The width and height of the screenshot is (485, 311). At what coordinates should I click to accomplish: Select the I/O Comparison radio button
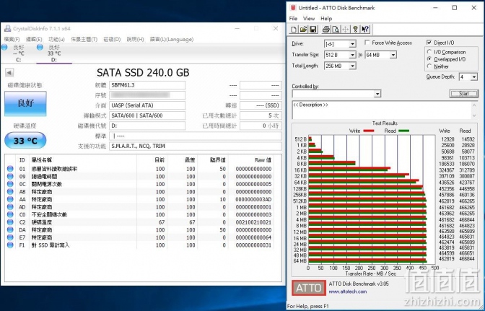coord(429,52)
